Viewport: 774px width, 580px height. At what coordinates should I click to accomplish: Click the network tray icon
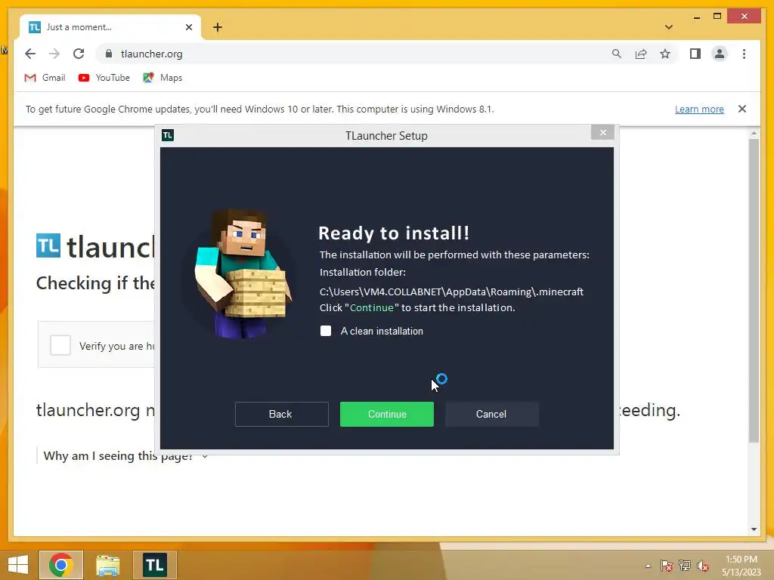[x=685, y=566]
